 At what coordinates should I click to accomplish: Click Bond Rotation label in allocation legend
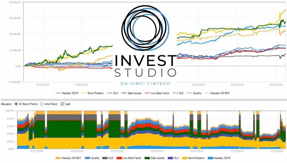tap(196, 158)
